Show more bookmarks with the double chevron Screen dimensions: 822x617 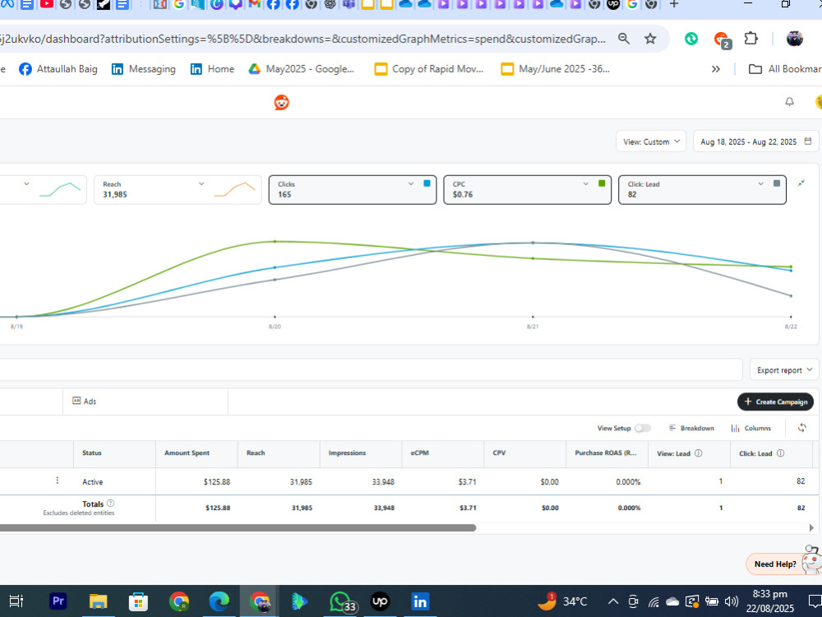coord(716,69)
